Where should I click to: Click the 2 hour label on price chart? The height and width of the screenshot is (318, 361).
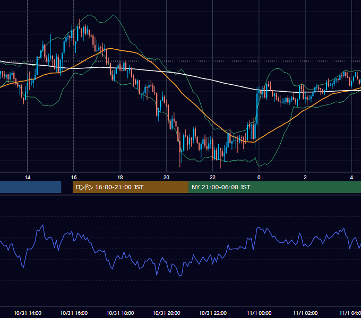(305, 178)
